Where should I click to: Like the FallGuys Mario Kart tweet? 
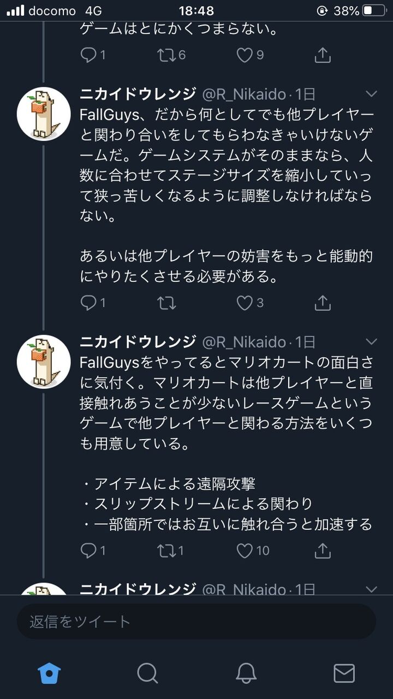[x=245, y=550]
